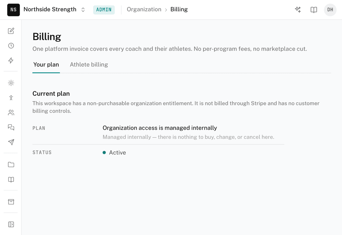The height and width of the screenshot is (235, 342).
Task: Click the STATUS label
Action: pyautogui.click(x=42, y=152)
